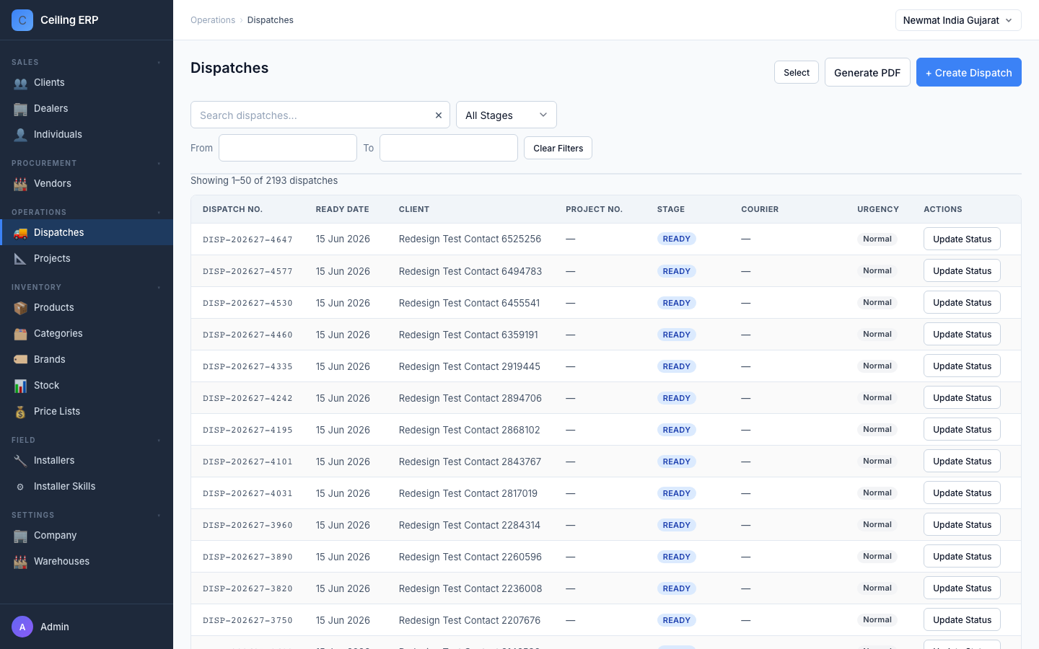
Task: Click client Redesign Test Contact 6455541
Action: [469, 303]
